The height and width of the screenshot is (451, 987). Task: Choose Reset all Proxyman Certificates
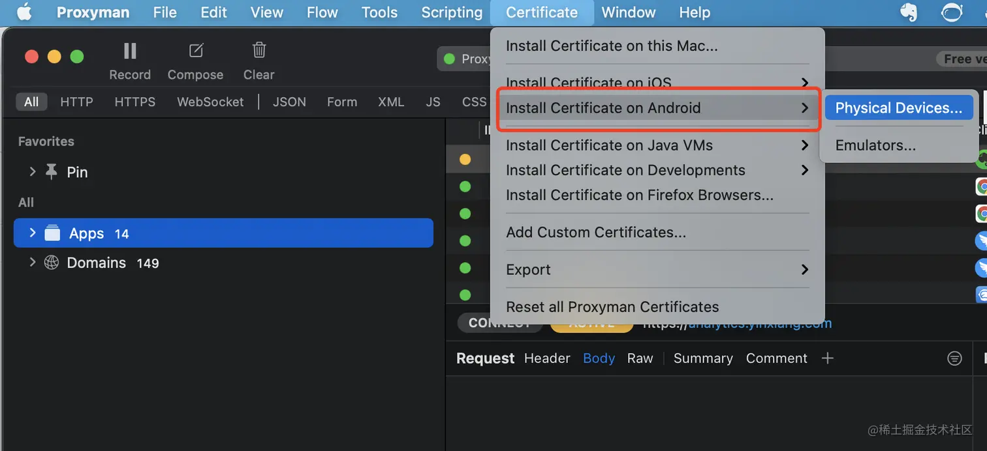click(657, 306)
